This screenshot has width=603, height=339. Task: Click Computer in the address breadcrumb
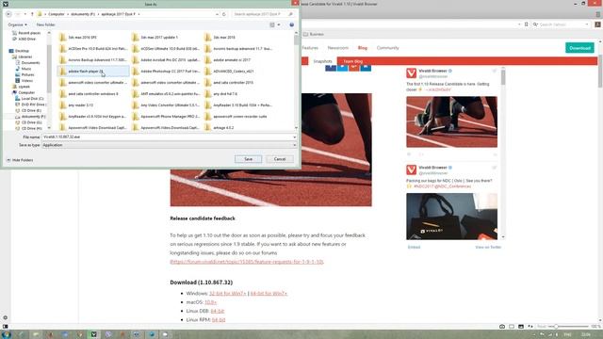pyautogui.click(x=57, y=14)
